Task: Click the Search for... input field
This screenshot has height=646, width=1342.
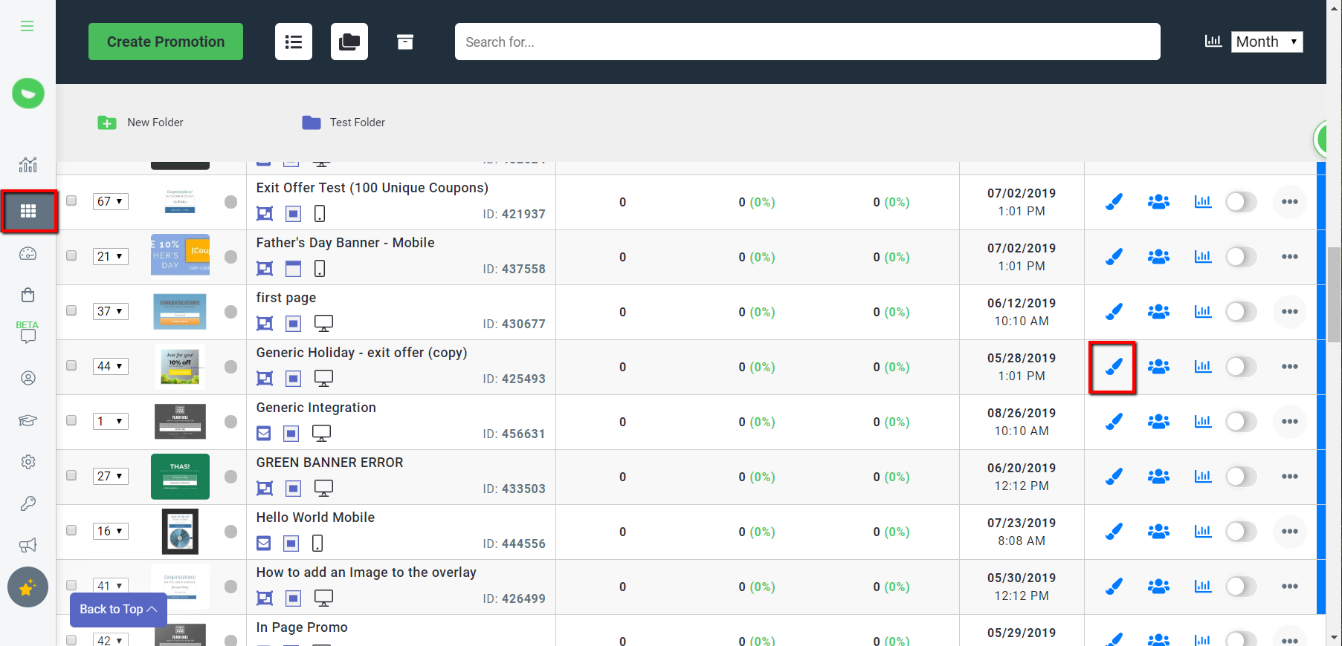Action: coord(807,42)
